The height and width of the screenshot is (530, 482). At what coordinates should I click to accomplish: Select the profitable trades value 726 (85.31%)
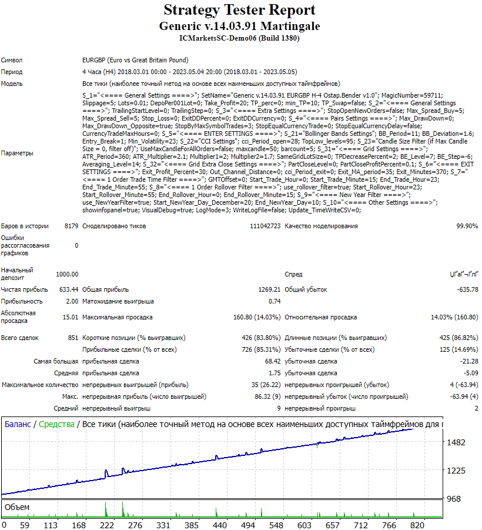coord(261,350)
